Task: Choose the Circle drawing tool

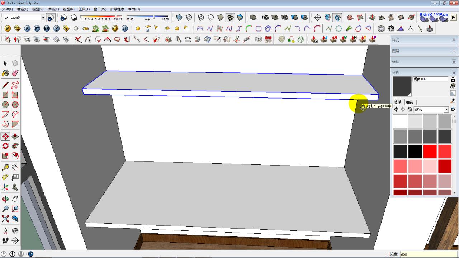Action: (5, 105)
